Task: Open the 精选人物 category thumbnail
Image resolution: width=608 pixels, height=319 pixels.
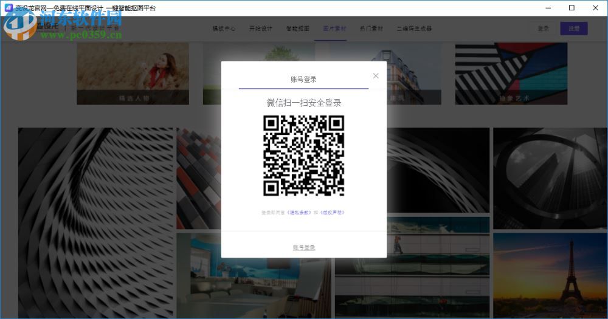Action: pos(133,74)
